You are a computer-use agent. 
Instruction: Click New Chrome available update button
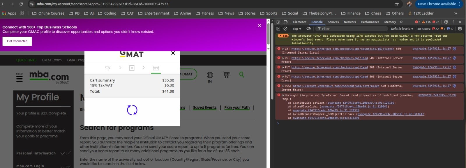[439, 4]
